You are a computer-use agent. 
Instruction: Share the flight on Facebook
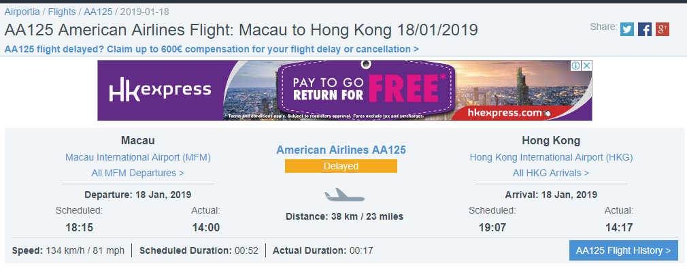[645, 29]
